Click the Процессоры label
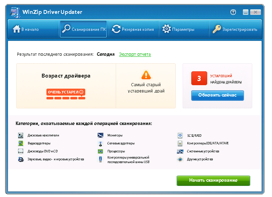272x197 pixels. (116, 151)
